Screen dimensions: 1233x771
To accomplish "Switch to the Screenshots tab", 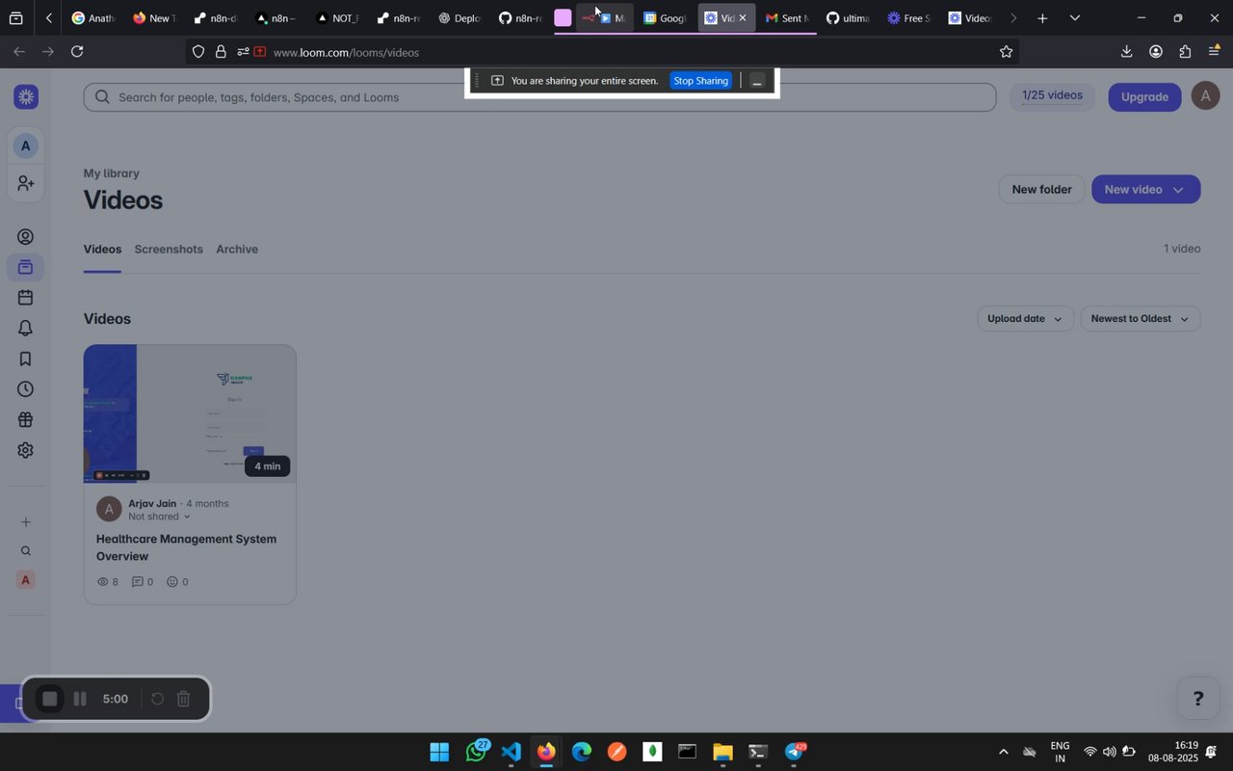I will 169,249.
